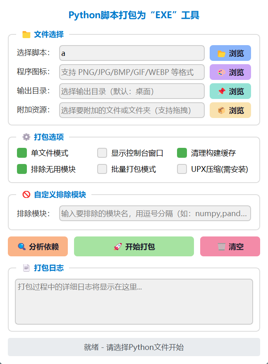Turn on UPX压缩 checkbox
The width and height of the screenshot is (268, 364).
pyautogui.click(x=182, y=169)
